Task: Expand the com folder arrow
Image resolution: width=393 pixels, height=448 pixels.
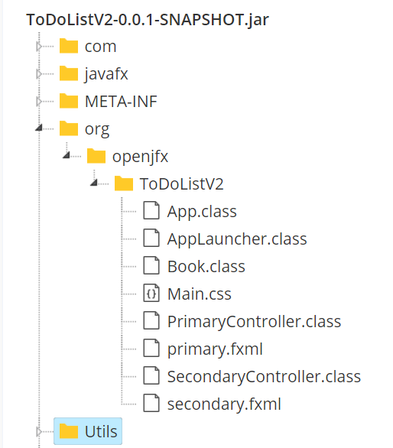Action: click(39, 47)
